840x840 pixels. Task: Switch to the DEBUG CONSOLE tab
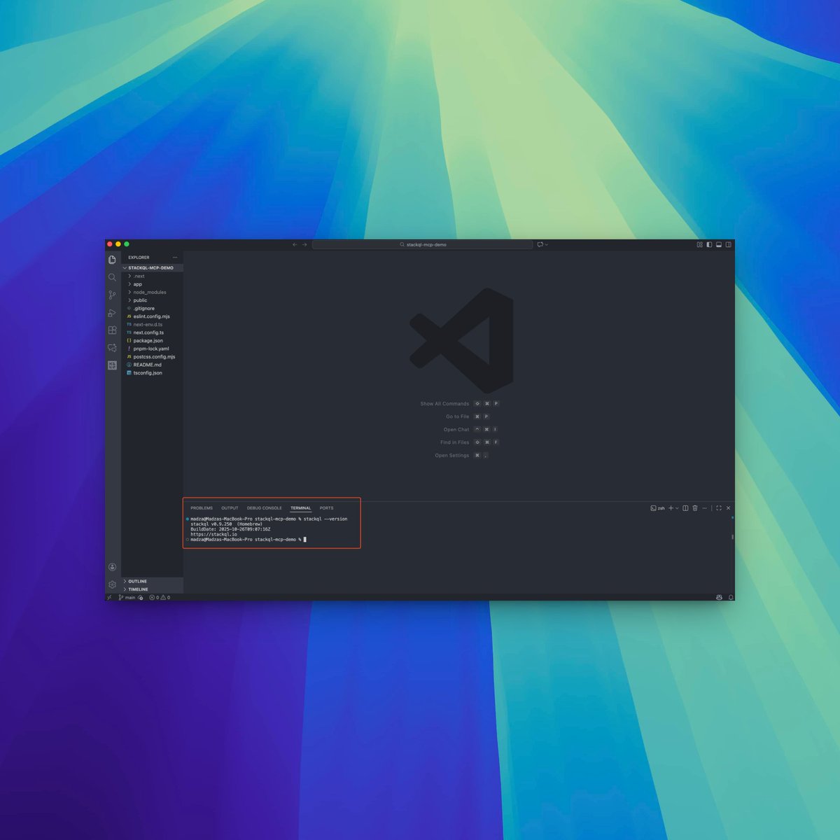(x=265, y=508)
